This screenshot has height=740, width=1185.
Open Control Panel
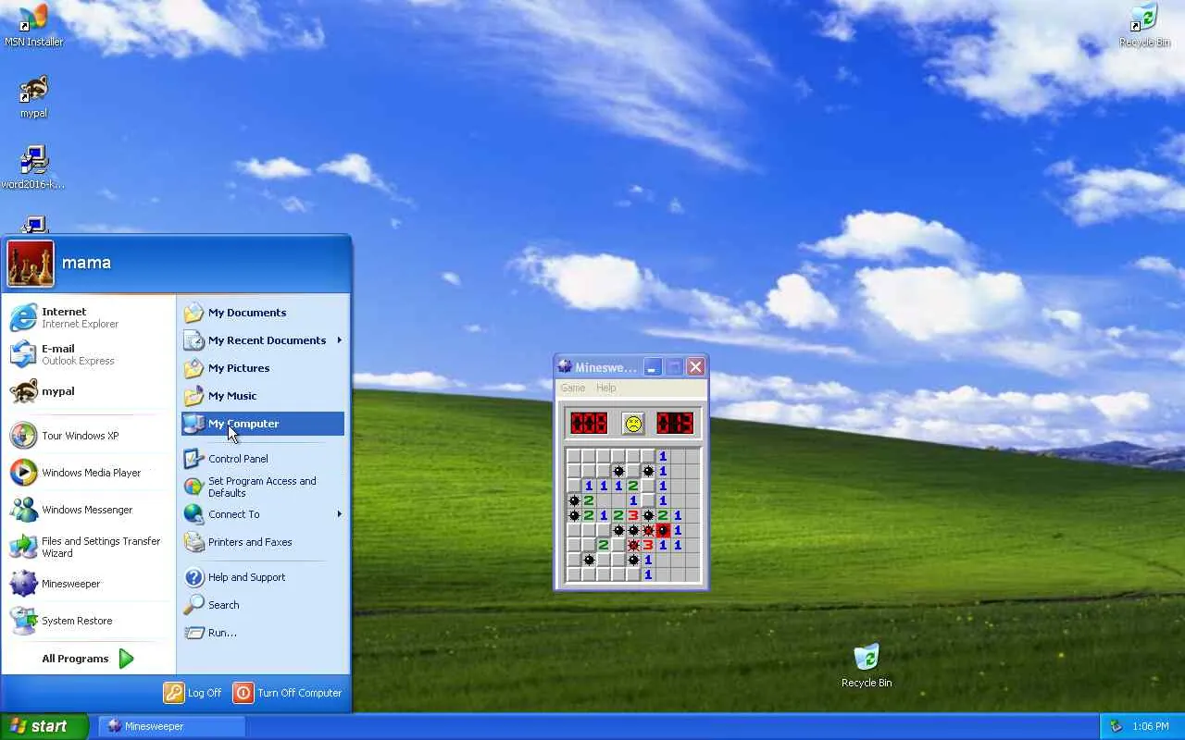point(263,459)
